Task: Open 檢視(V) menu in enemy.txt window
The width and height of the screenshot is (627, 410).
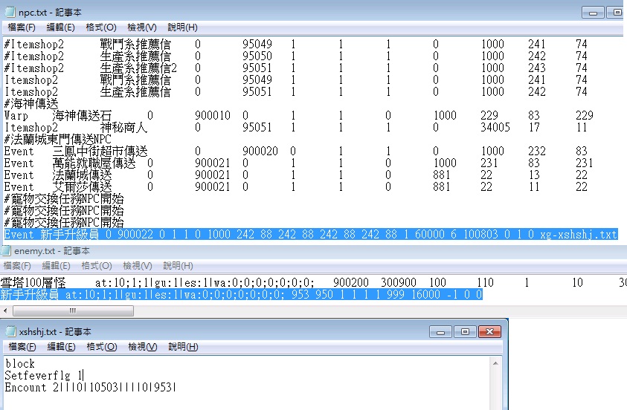Action: pos(138,265)
